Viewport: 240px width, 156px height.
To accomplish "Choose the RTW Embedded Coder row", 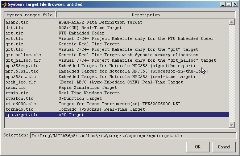I will [x=117, y=33].
